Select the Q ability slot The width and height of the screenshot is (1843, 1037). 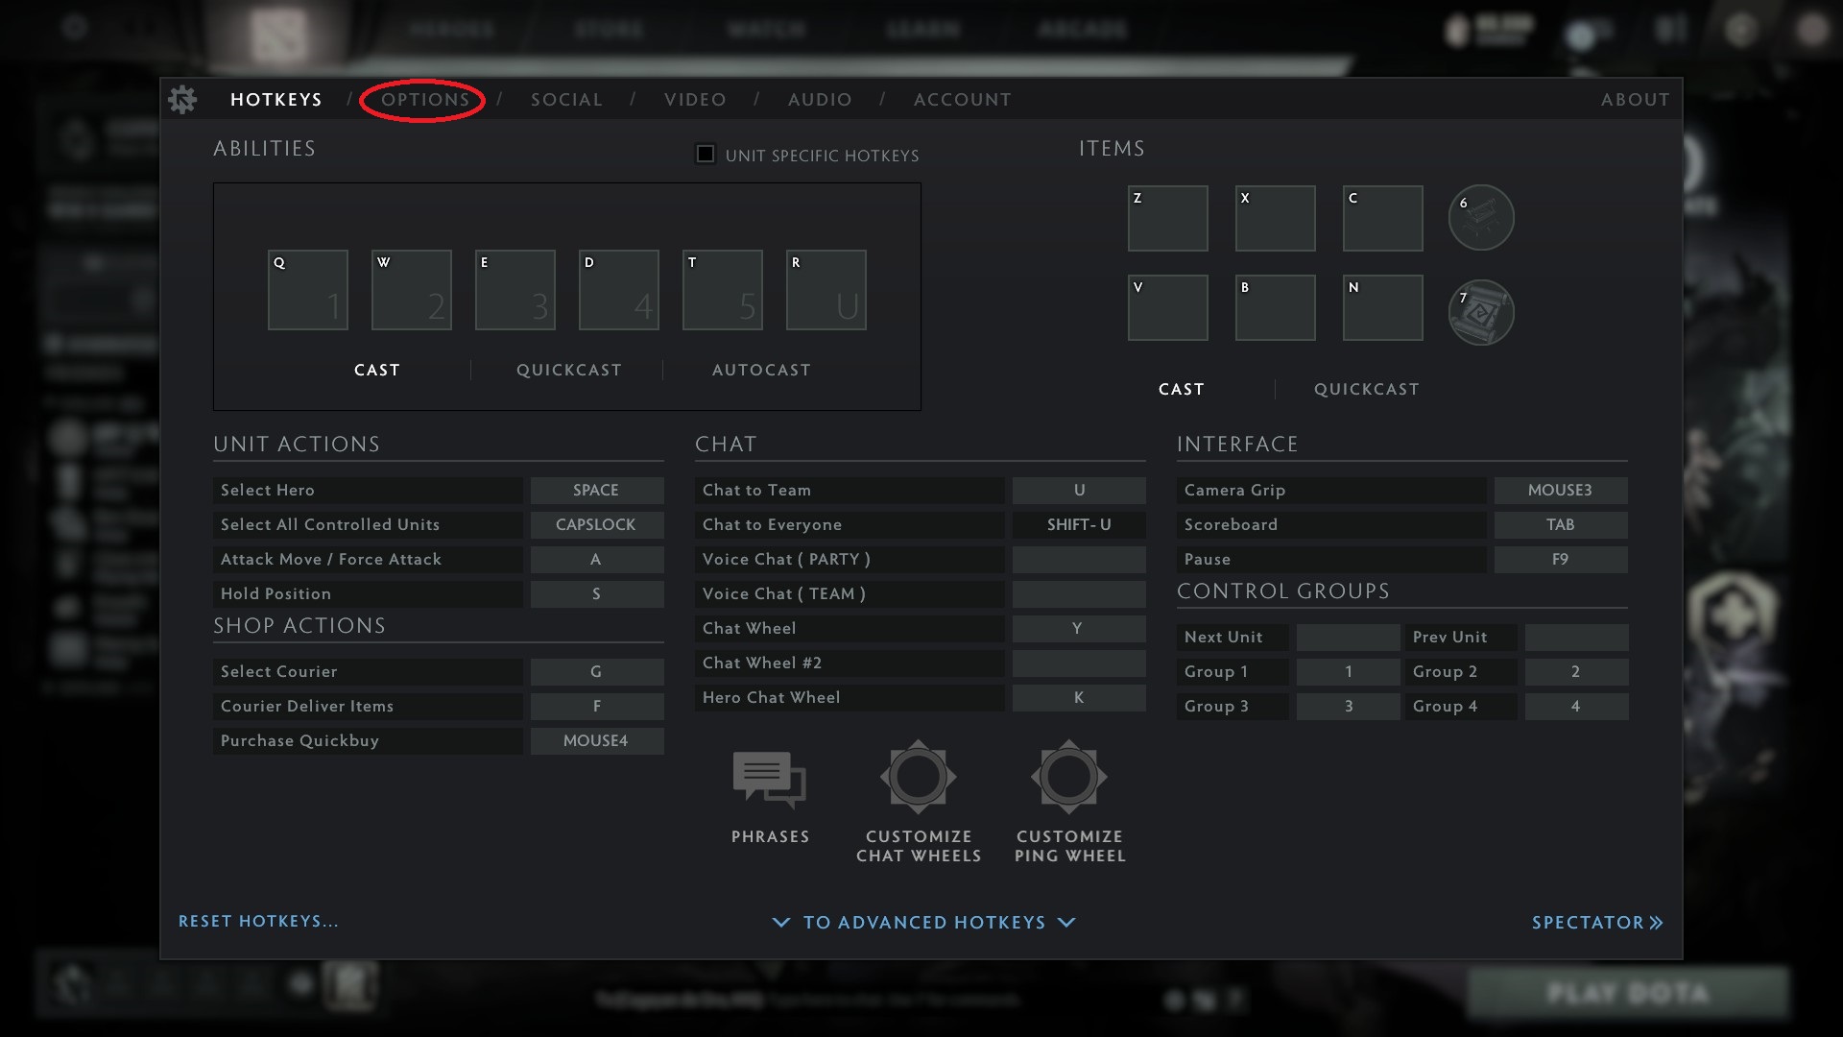307,290
